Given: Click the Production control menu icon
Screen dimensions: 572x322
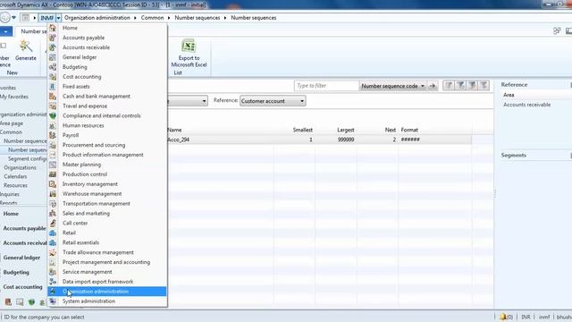Looking at the screenshot, I should 53,174.
